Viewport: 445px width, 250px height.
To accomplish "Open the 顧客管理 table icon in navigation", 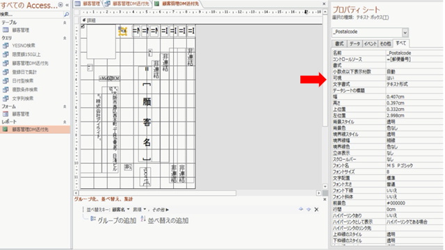I will 6,30.
